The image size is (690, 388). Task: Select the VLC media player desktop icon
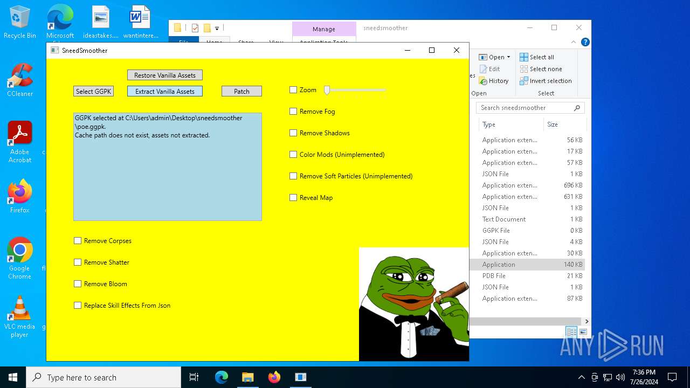coord(20,317)
